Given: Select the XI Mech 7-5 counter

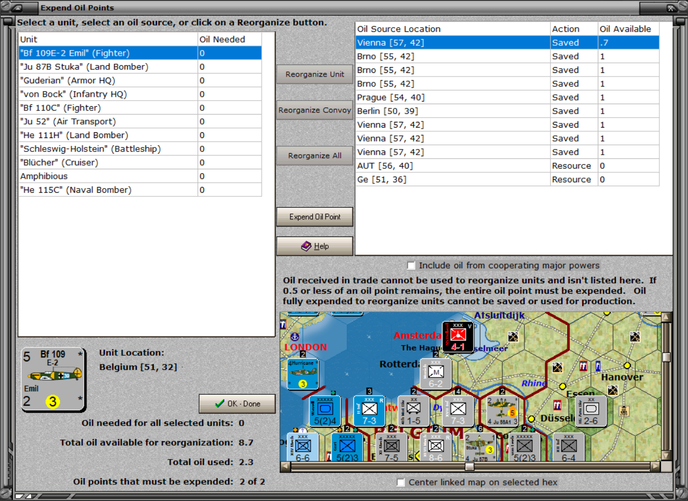Looking at the screenshot, I should click(x=391, y=447).
